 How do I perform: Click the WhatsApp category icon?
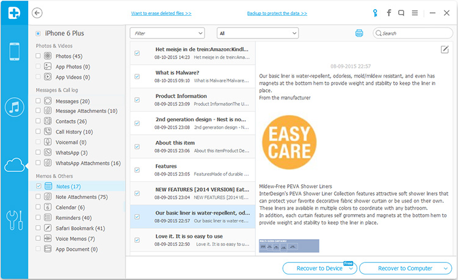click(48, 153)
